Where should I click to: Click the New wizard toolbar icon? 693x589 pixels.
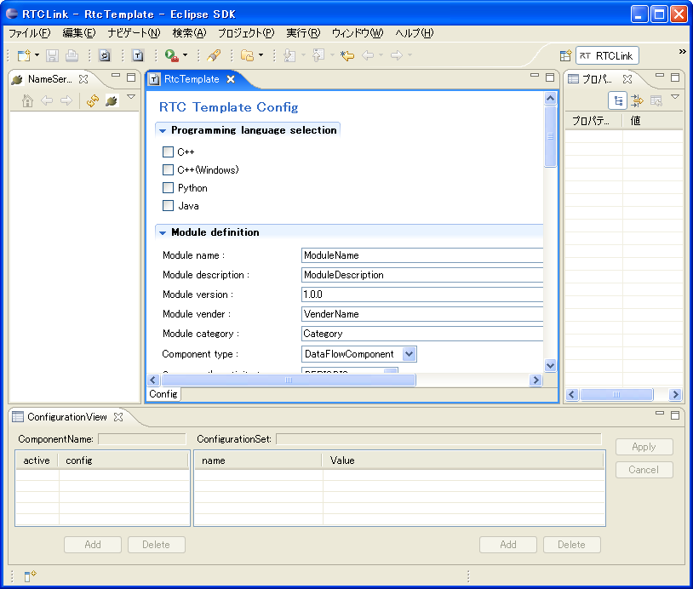(24, 55)
